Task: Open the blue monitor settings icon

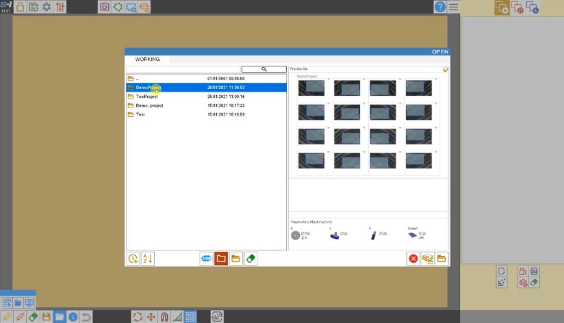Action: coord(131,7)
